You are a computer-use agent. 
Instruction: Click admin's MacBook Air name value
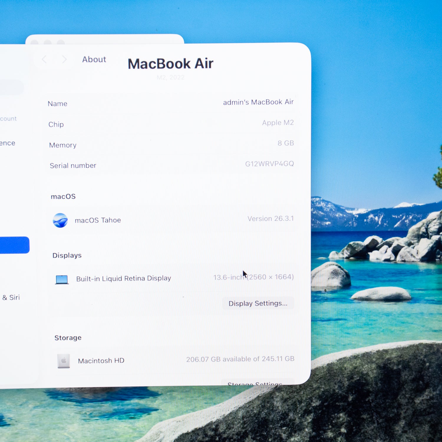point(258,102)
